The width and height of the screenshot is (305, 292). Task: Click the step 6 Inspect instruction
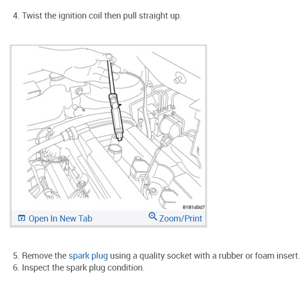[78, 268]
